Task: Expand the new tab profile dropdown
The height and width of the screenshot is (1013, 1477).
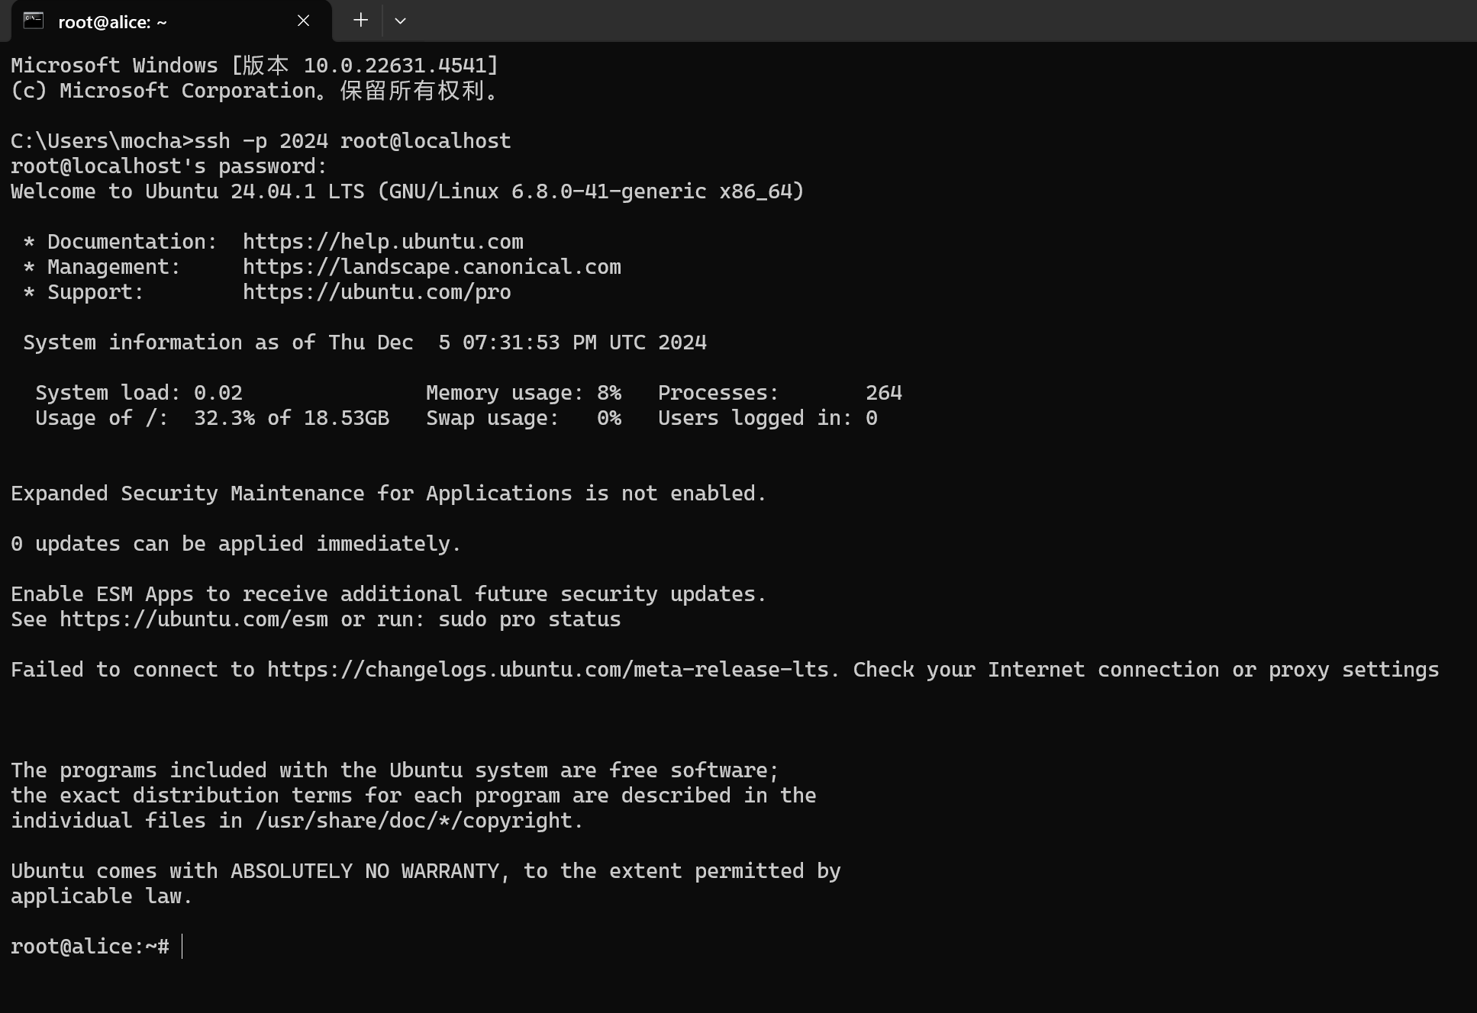Action: pyautogui.click(x=400, y=21)
